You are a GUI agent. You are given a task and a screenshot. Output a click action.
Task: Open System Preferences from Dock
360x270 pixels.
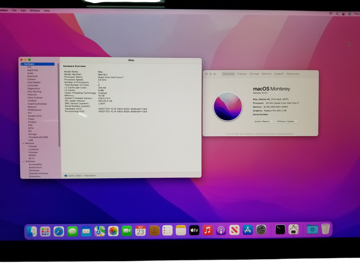(261, 229)
